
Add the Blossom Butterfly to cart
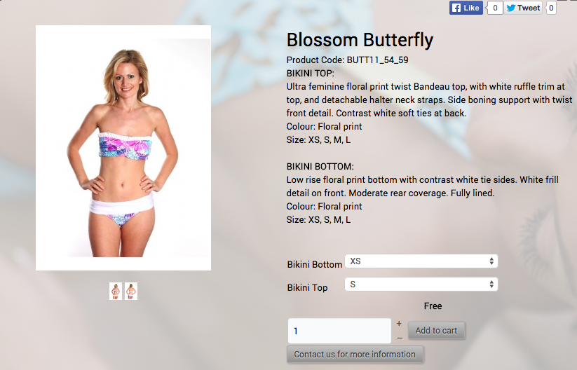point(436,331)
